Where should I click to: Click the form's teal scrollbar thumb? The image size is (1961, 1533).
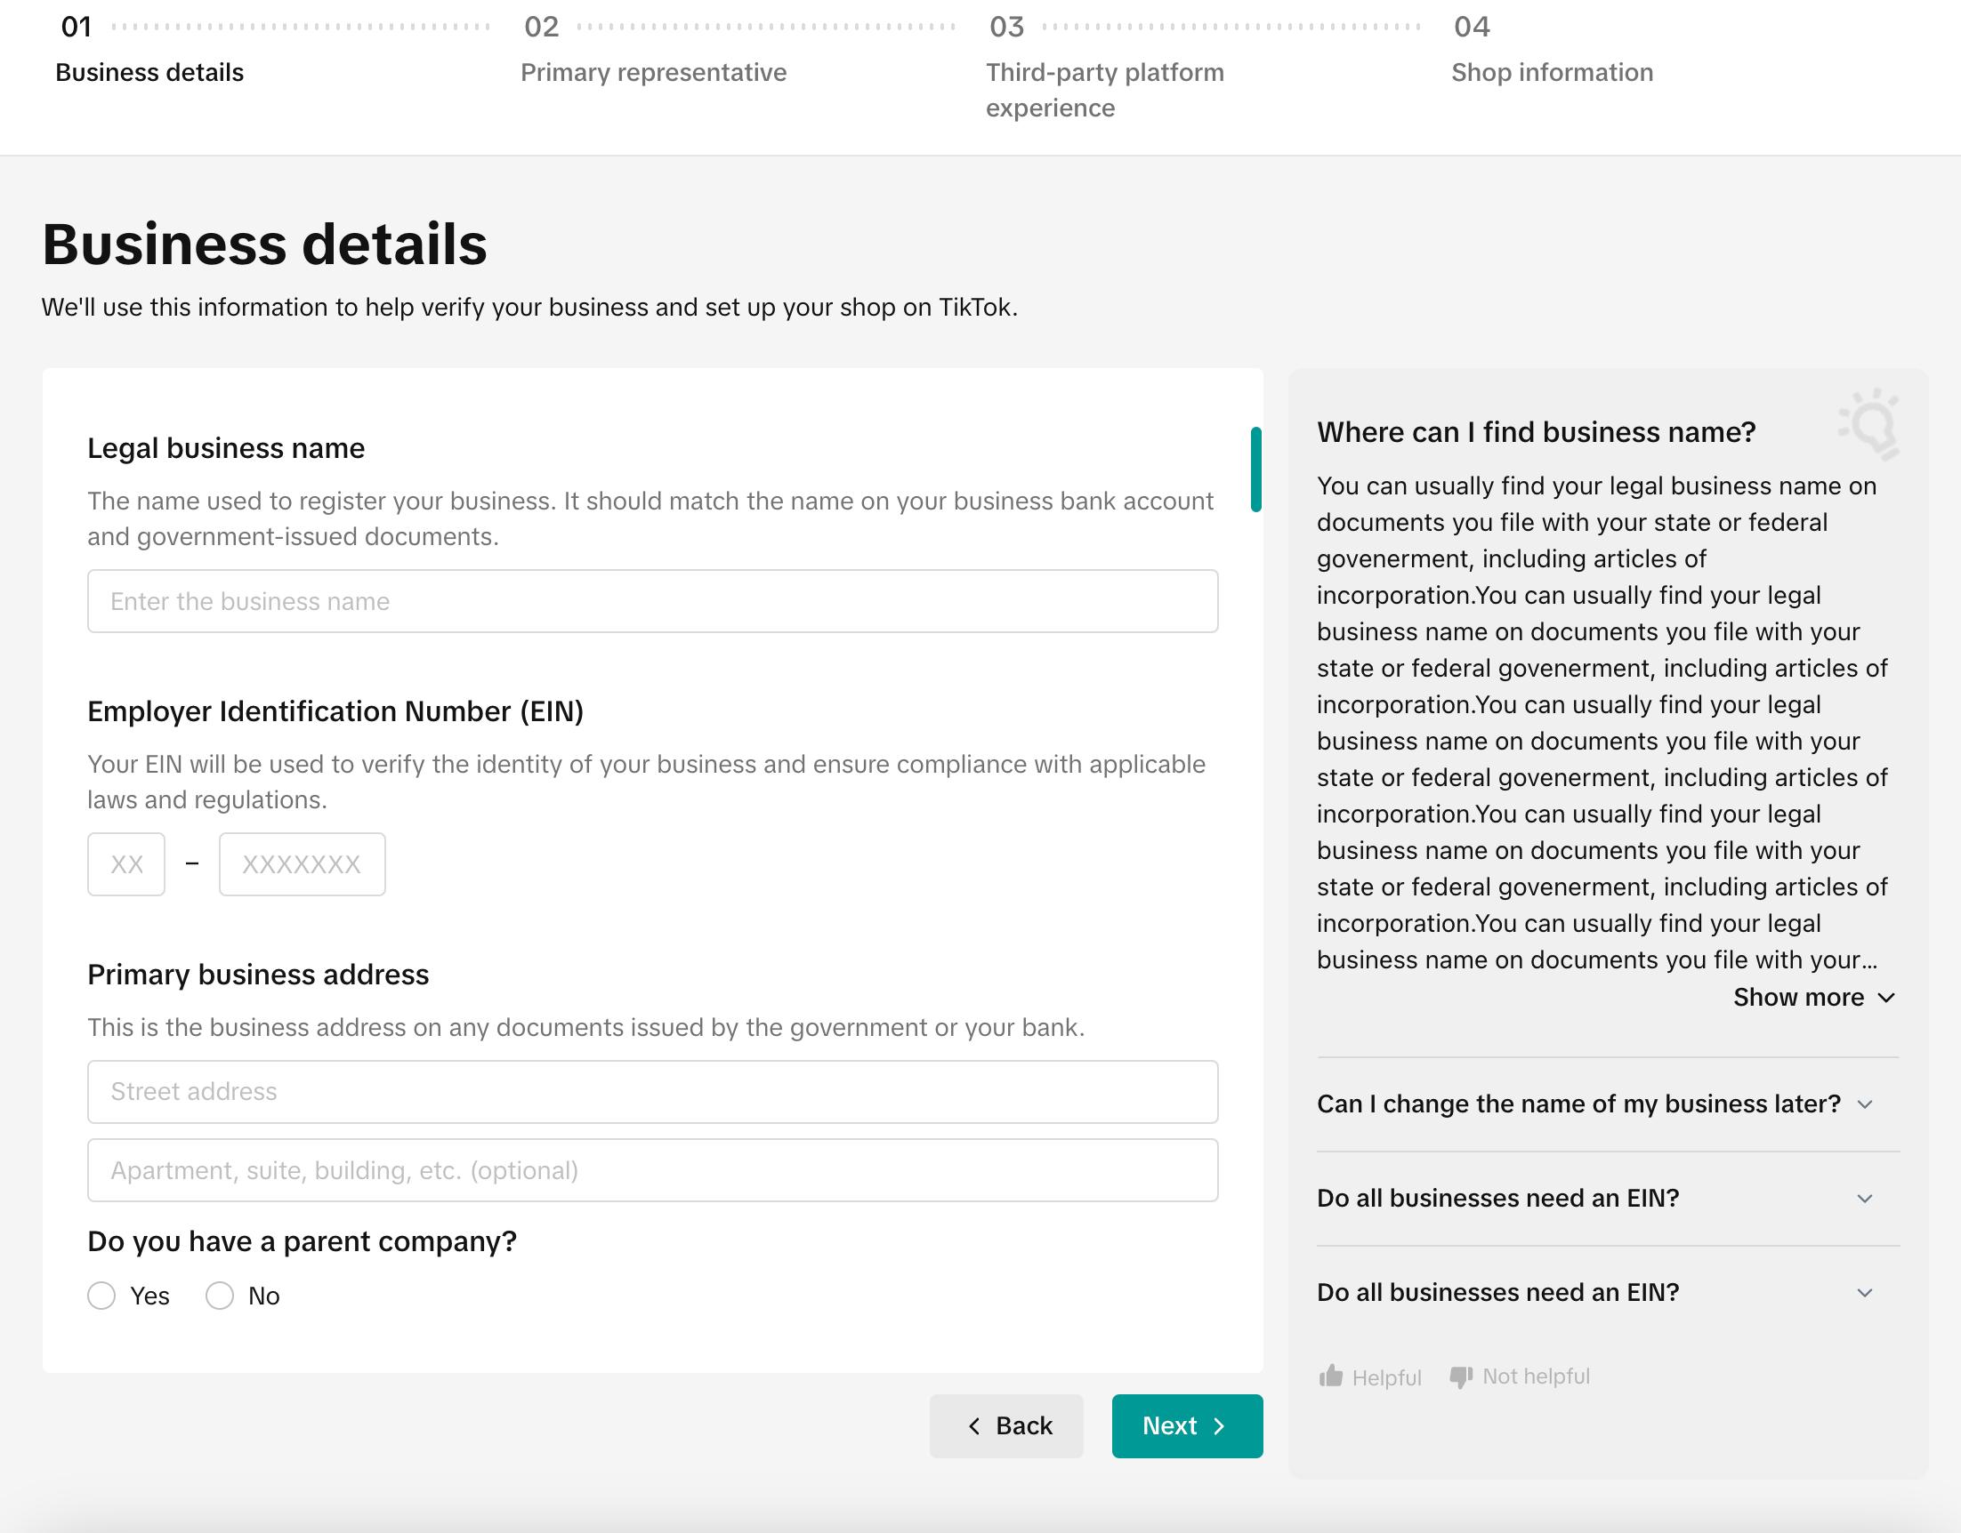(x=1255, y=470)
